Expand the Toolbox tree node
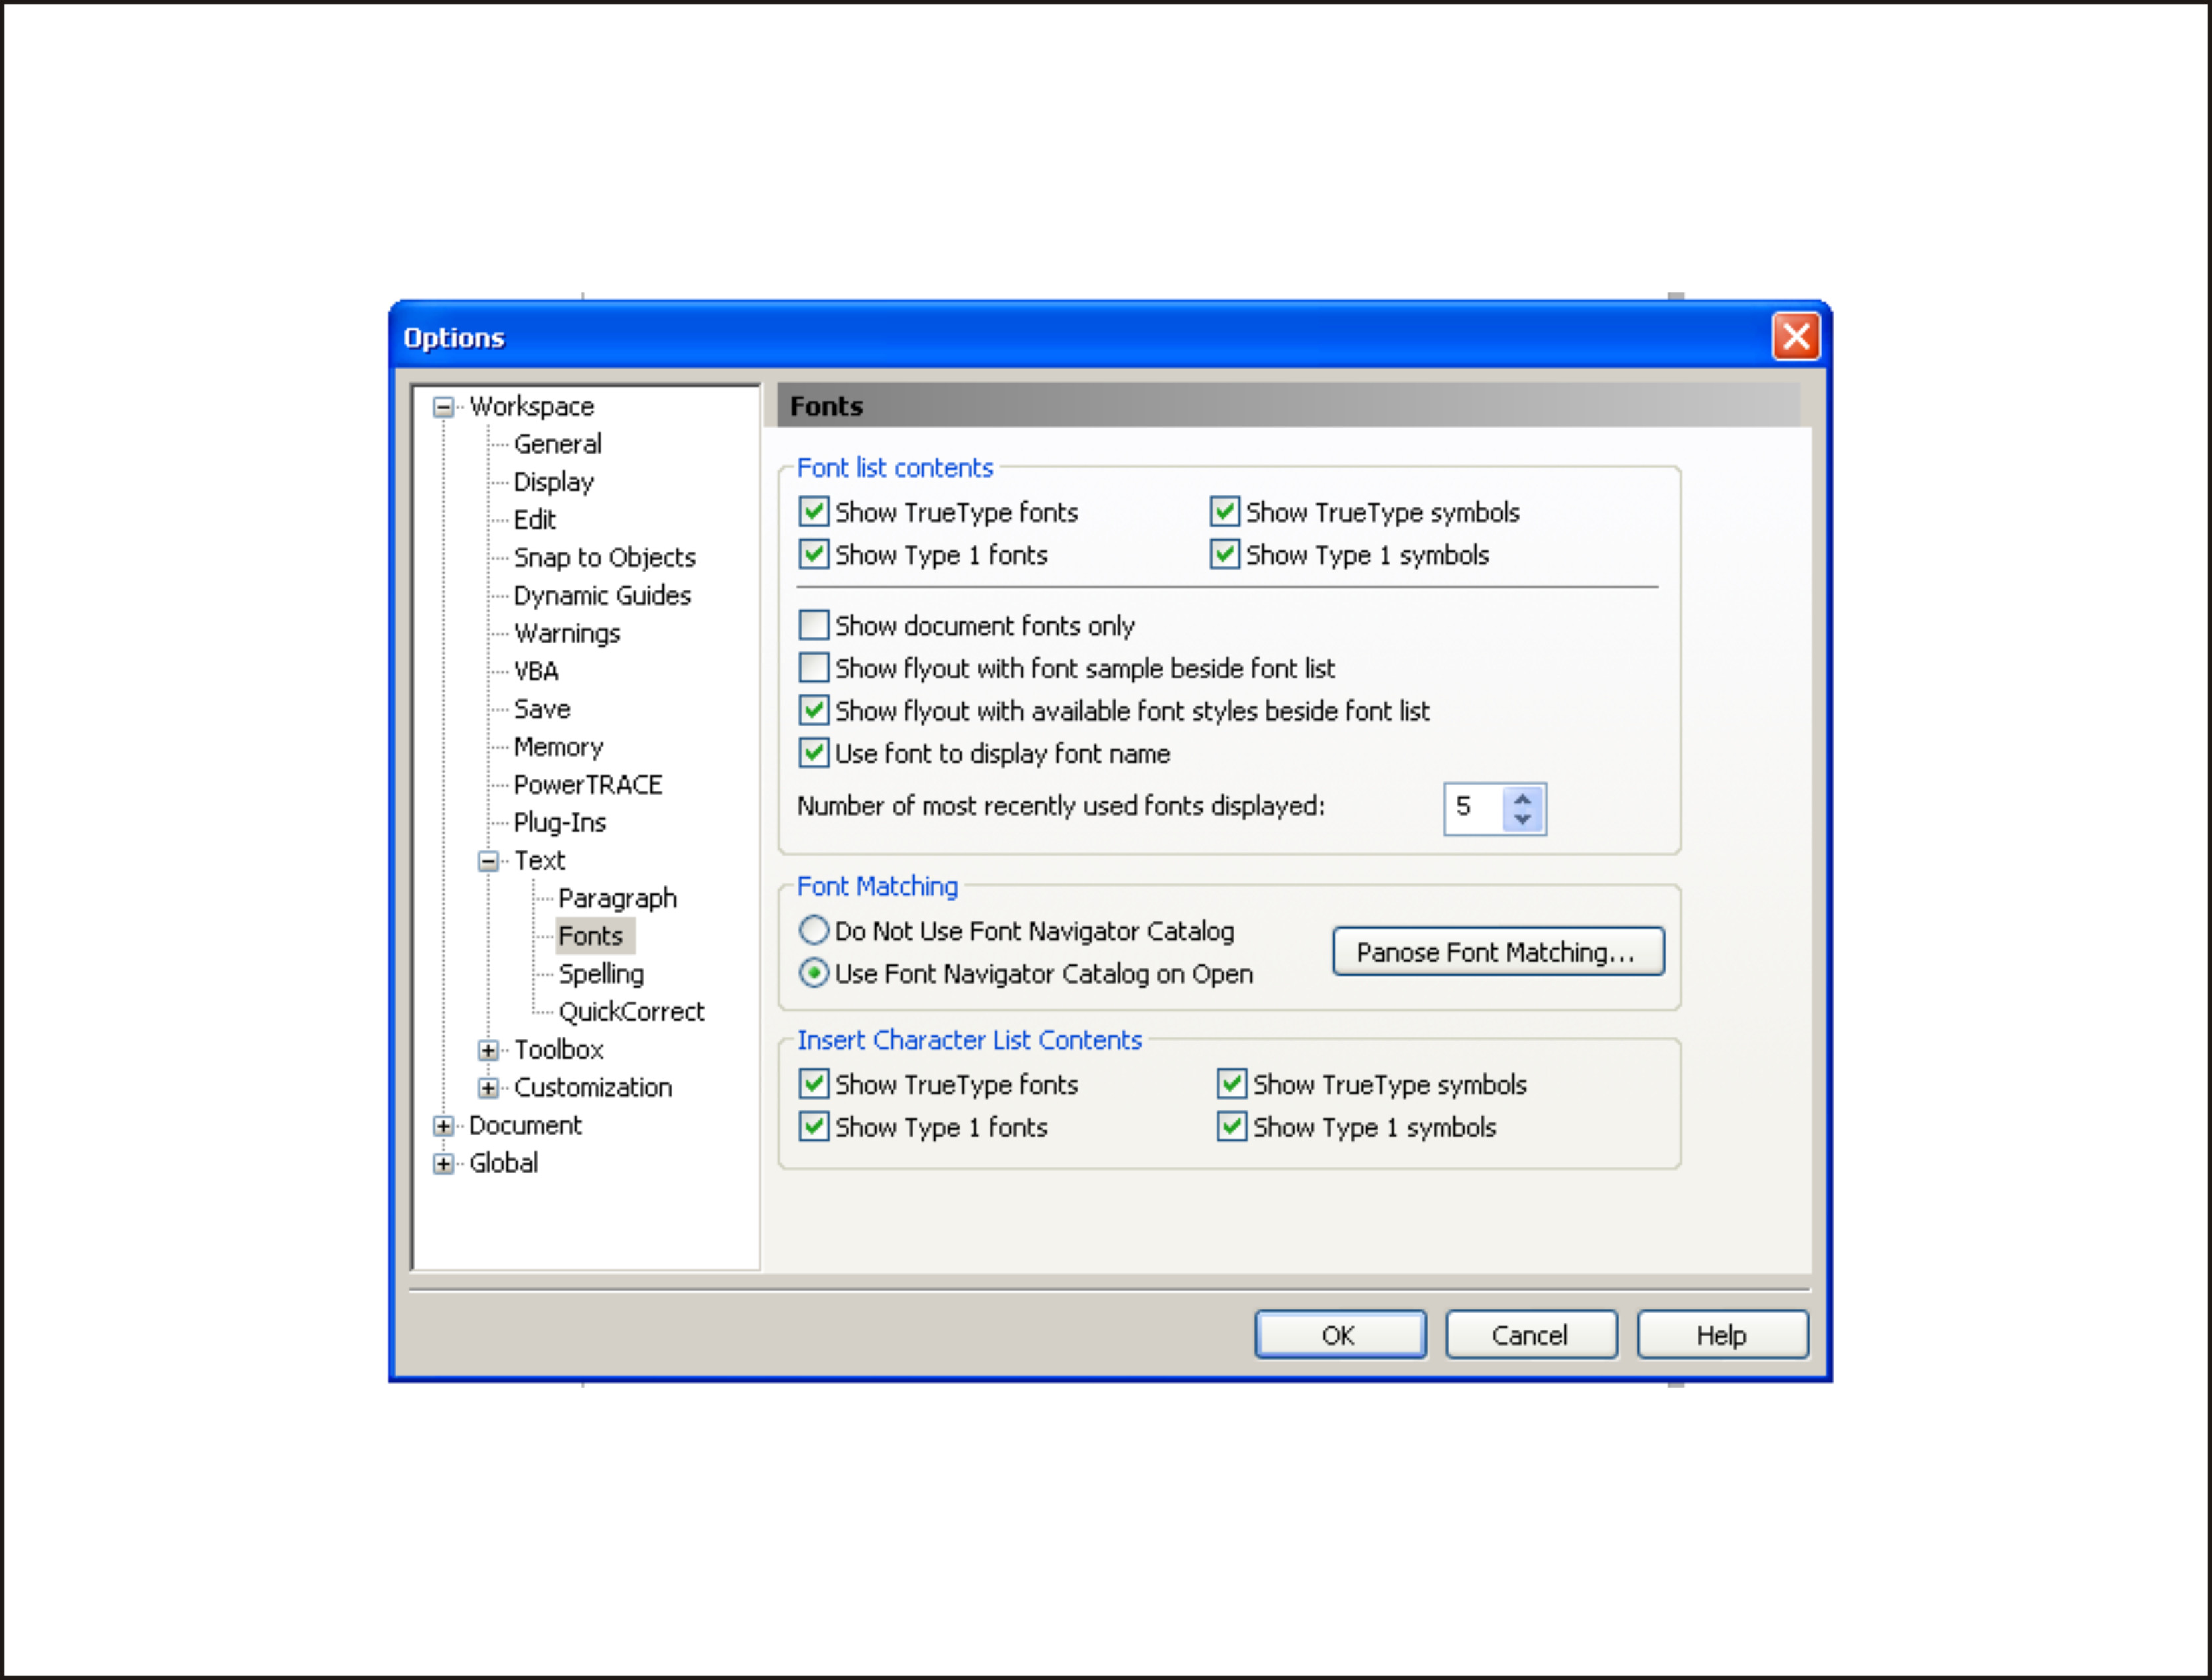 pyautogui.click(x=488, y=1050)
